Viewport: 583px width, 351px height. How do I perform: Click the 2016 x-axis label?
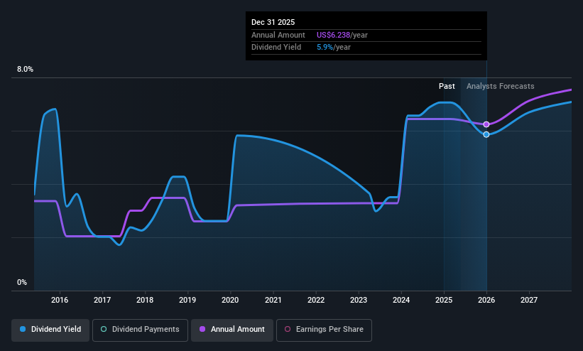[60, 300]
